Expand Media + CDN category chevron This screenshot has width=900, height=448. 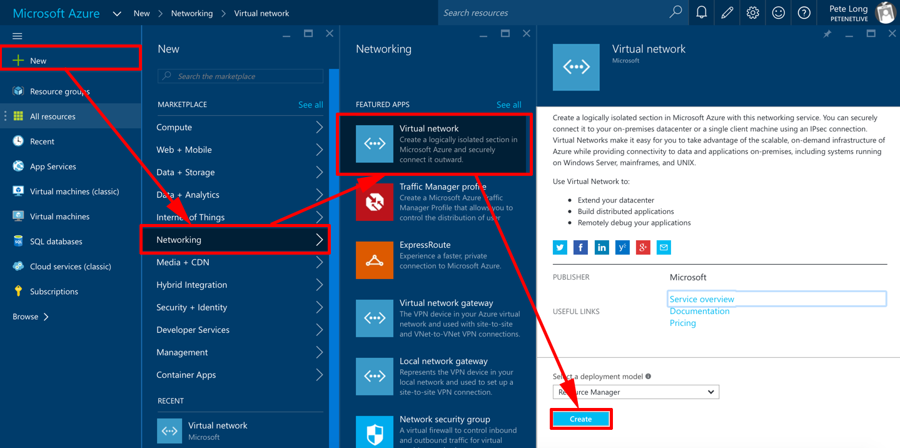tap(319, 262)
